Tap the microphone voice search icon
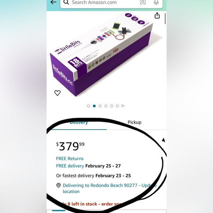Image resolution: width=213 pixels, height=213 pixels. pyautogui.click(x=156, y=2)
